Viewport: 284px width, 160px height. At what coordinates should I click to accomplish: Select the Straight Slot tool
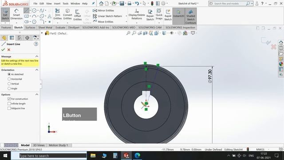pyautogui.click(x=27, y=22)
